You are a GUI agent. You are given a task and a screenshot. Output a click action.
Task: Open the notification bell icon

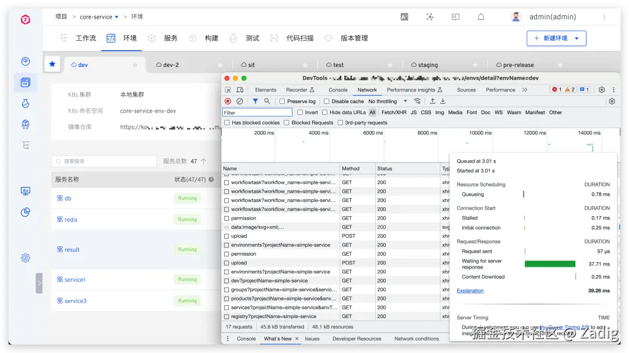481,17
